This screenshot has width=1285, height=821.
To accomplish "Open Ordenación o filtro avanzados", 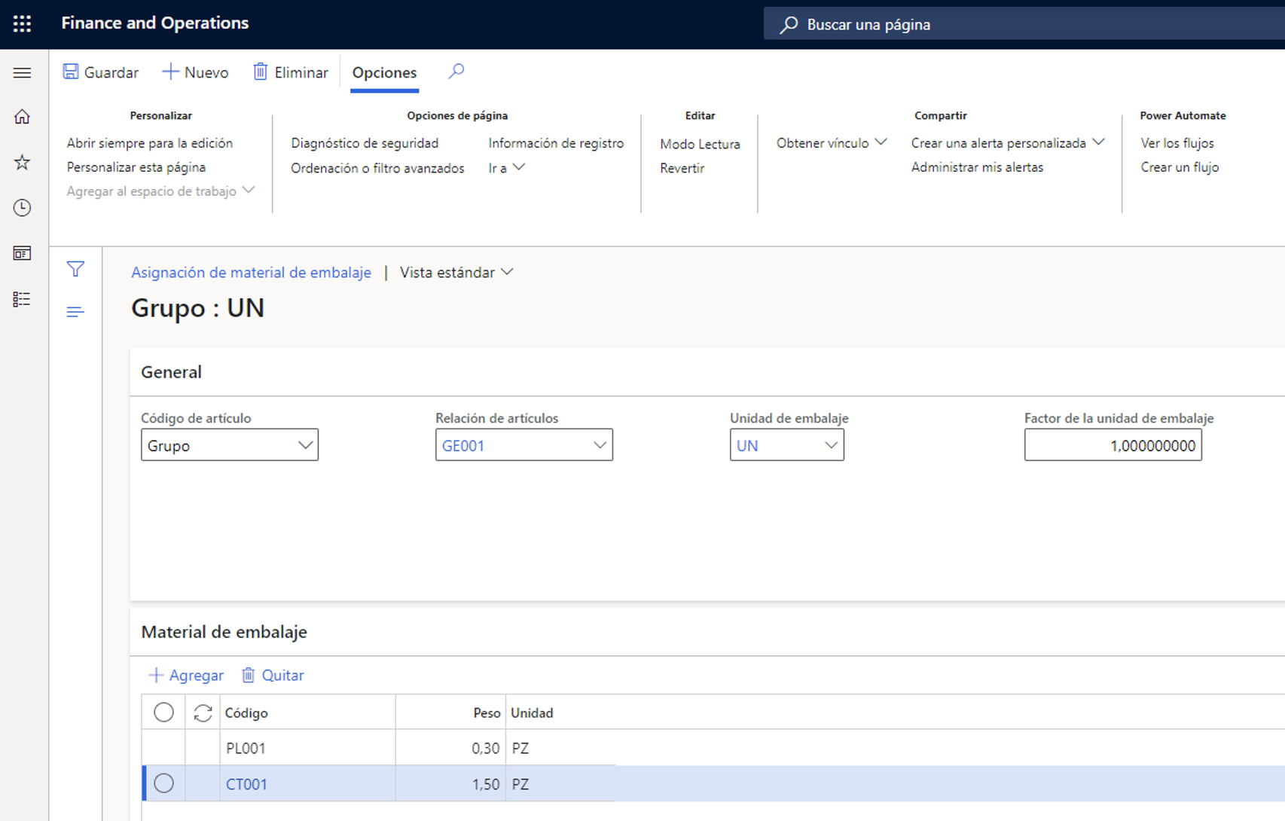I will pos(377,167).
